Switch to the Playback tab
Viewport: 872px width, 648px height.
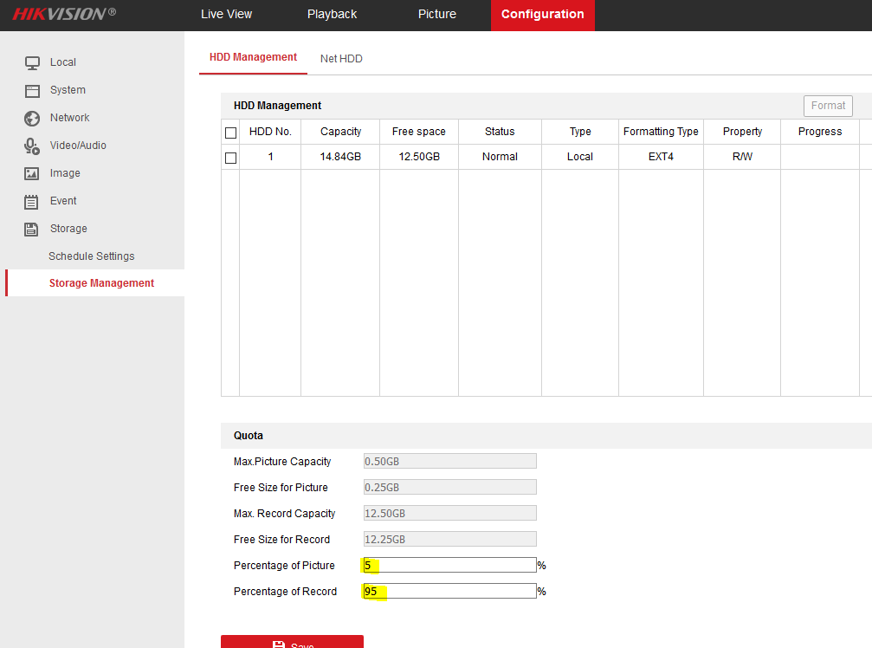(x=332, y=15)
